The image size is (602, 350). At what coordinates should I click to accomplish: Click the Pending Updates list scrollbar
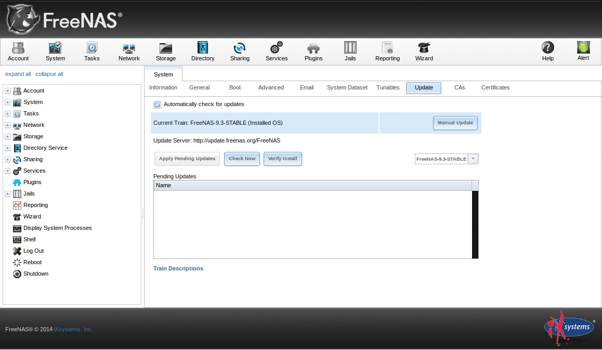coord(475,224)
